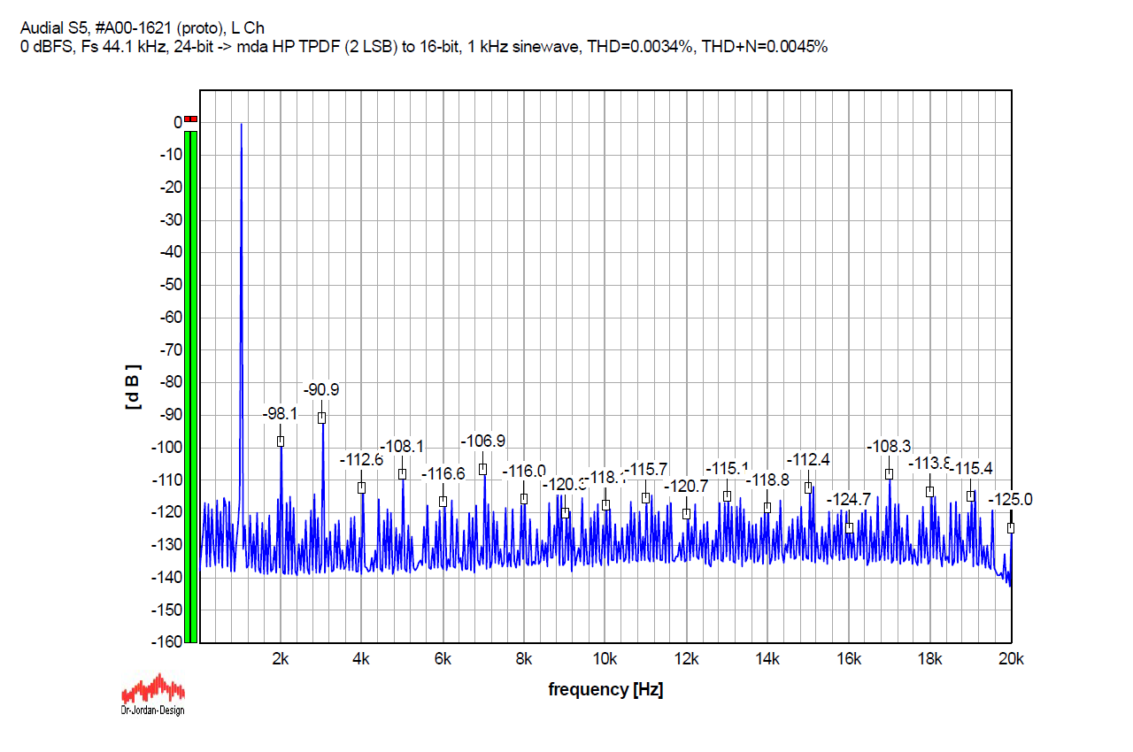Click the "Audial S5, #A00-1621" title line
The height and width of the screenshot is (752, 1133).
coord(142,29)
